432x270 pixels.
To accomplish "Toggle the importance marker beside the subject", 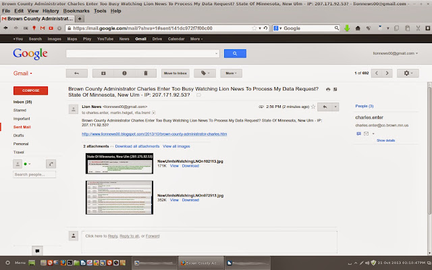I will (198, 95).
